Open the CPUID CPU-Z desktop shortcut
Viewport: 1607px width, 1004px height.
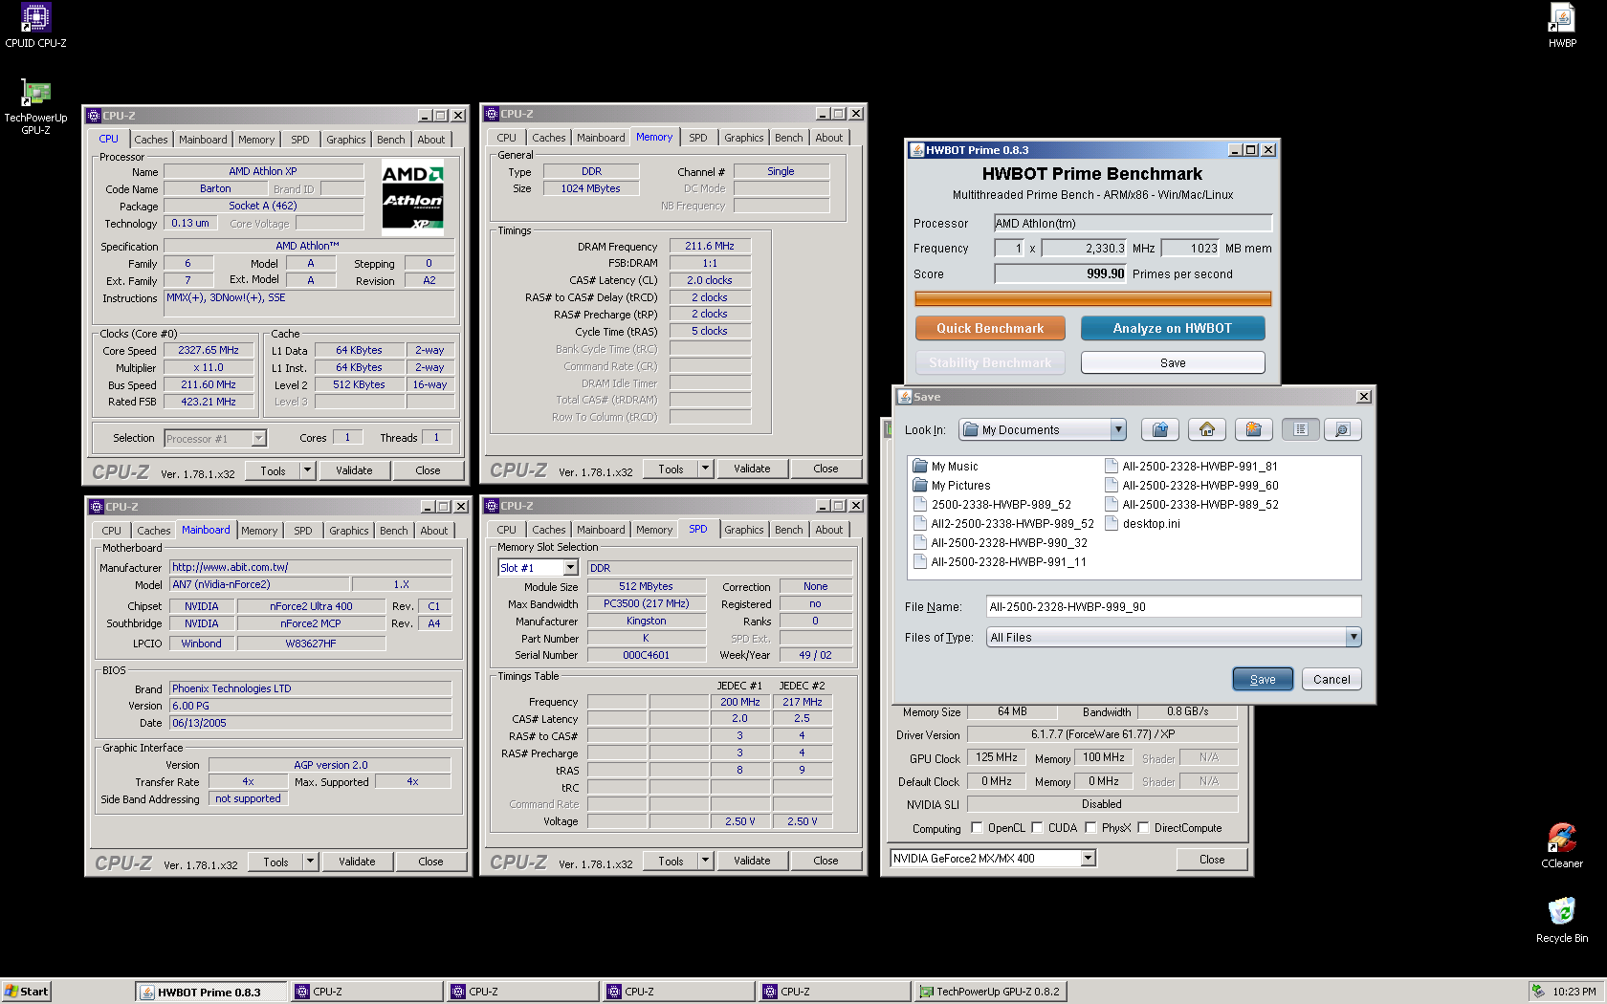pyautogui.click(x=35, y=26)
